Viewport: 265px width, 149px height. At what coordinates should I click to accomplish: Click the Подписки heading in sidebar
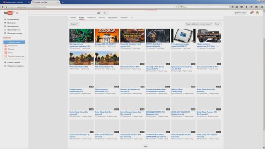point(7,38)
